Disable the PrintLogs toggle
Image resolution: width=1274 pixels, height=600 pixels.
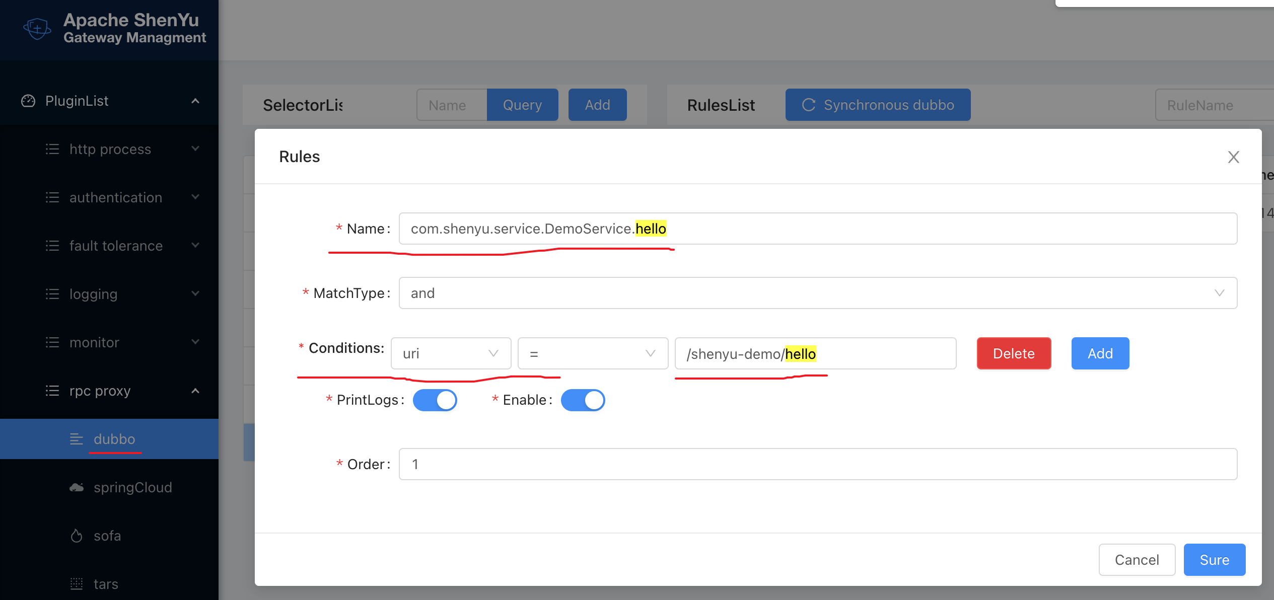click(x=435, y=400)
